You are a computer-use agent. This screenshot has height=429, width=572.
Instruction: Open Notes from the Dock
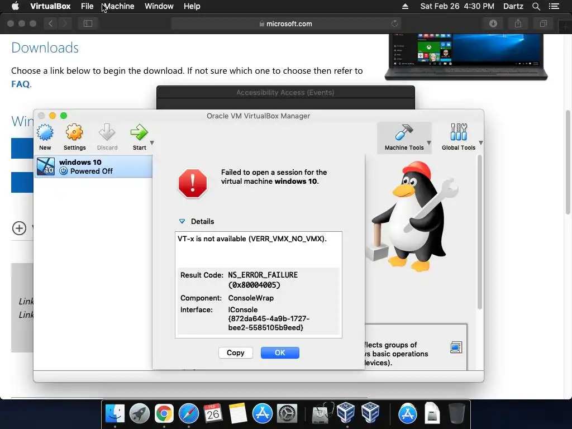tap(238, 414)
